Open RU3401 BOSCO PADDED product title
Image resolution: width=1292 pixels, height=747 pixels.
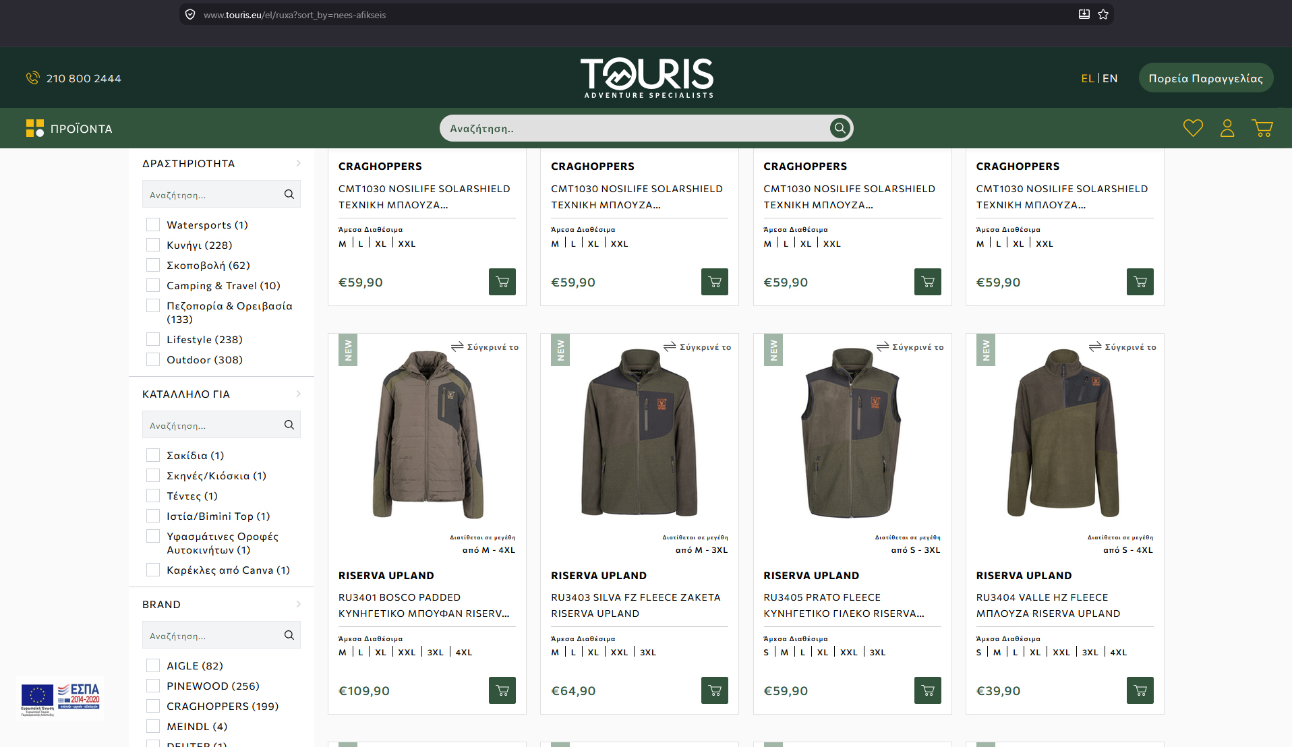(x=423, y=605)
